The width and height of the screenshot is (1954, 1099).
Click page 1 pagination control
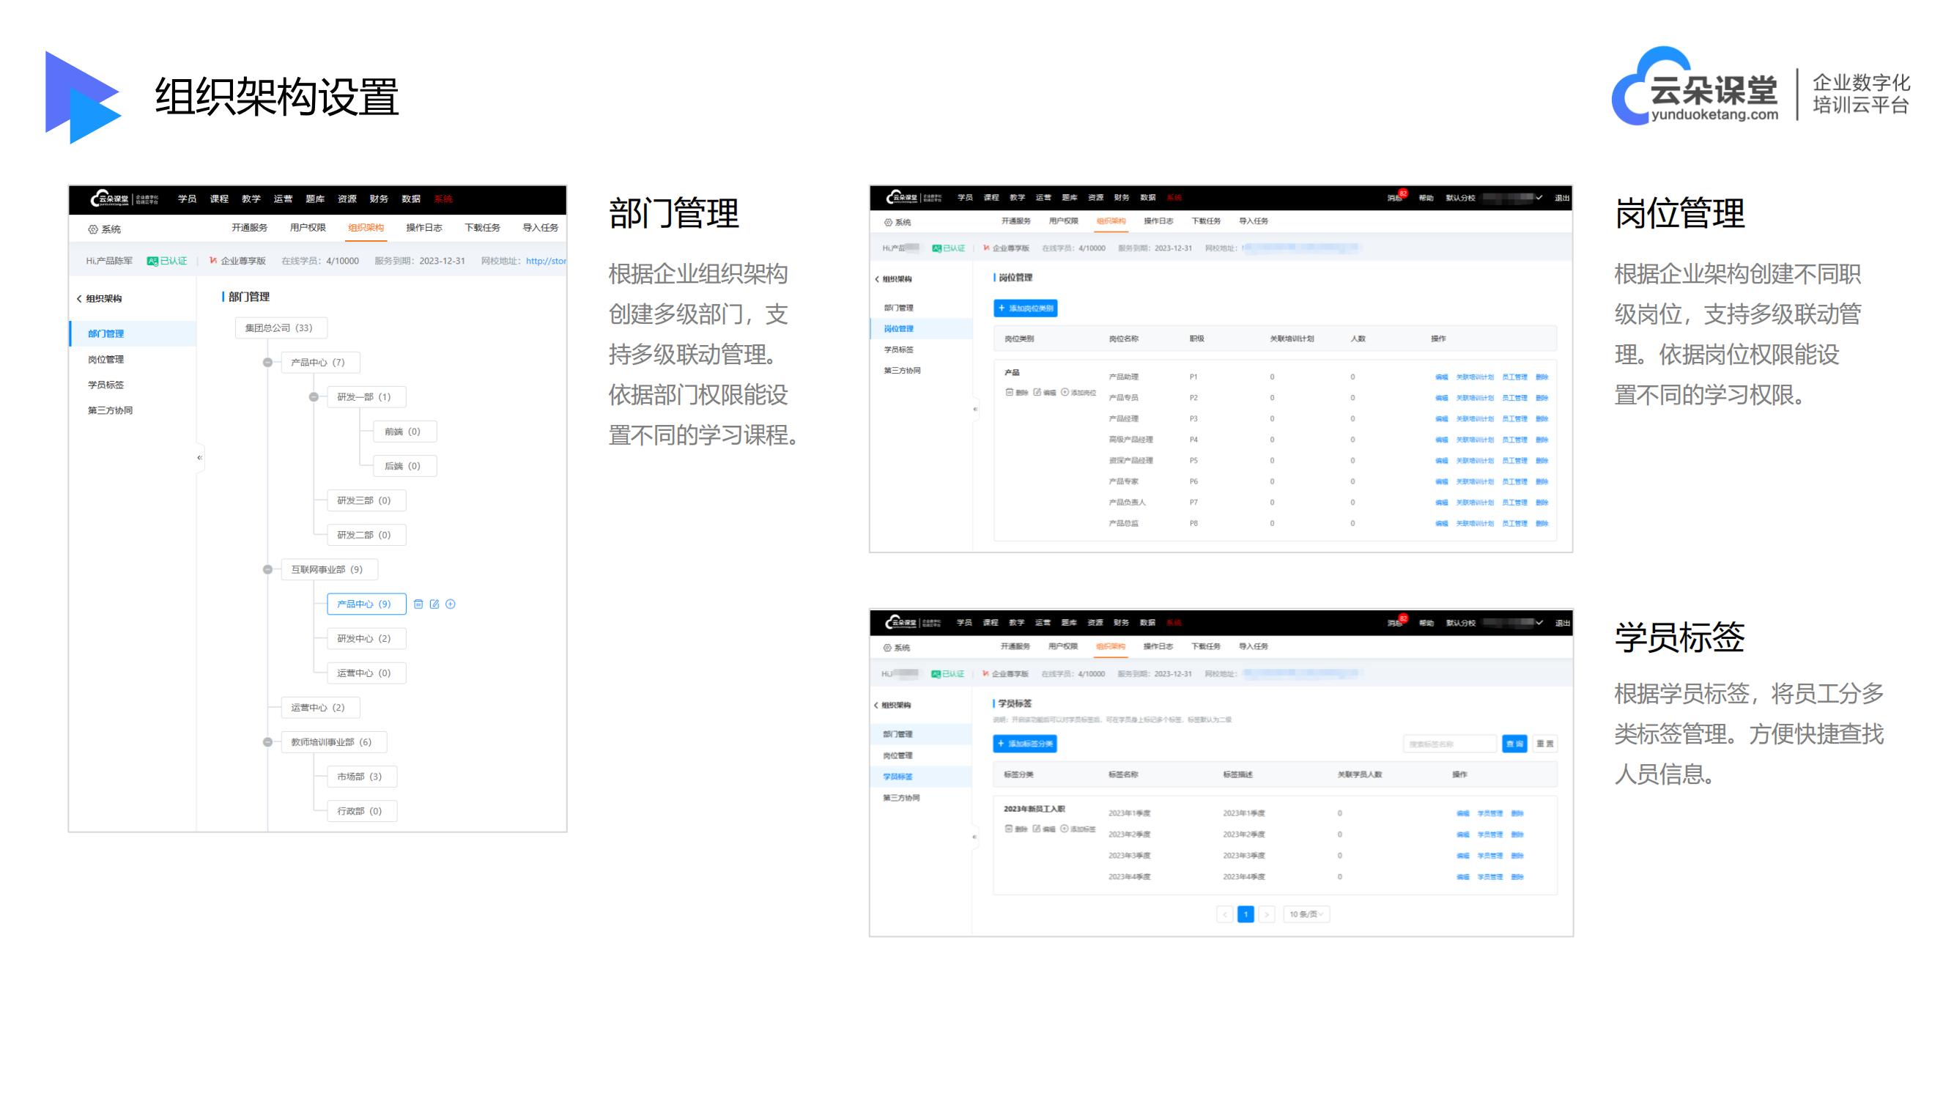(1244, 915)
